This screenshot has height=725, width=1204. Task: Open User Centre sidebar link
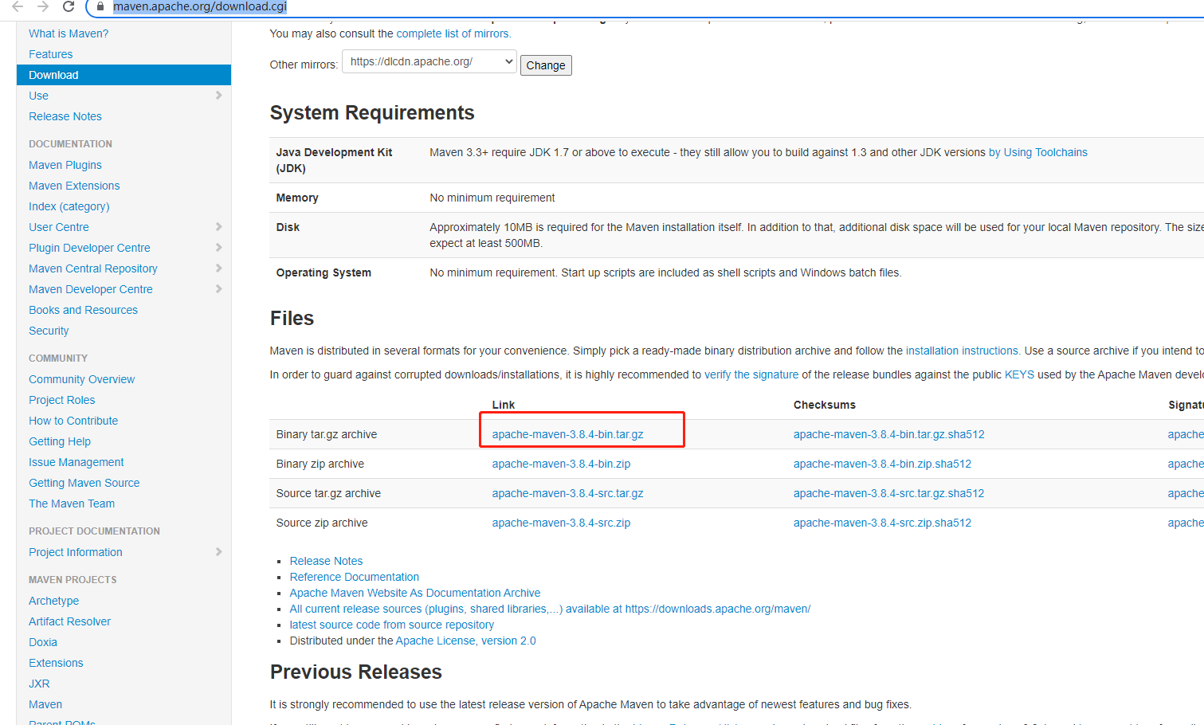tap(59, 227)
